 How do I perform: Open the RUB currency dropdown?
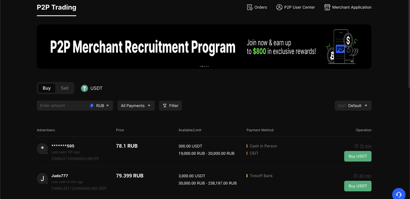(x=100, y=106)
